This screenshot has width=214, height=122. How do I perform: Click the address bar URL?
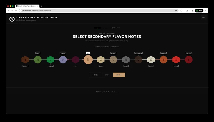click(x=37, y=11)
